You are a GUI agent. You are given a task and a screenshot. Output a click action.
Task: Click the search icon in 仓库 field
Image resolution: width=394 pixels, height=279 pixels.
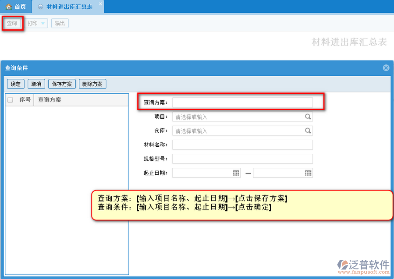(308, 131)
